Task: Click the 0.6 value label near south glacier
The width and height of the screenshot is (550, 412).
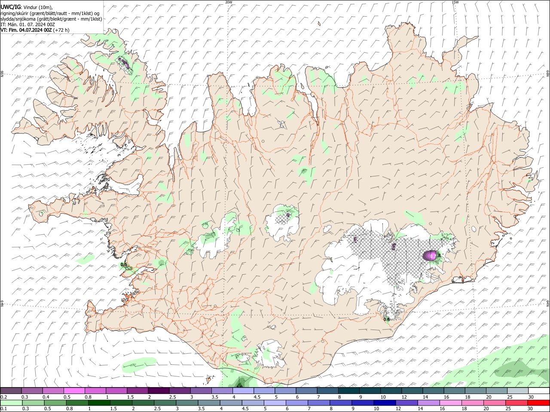Action: point(387,319)
